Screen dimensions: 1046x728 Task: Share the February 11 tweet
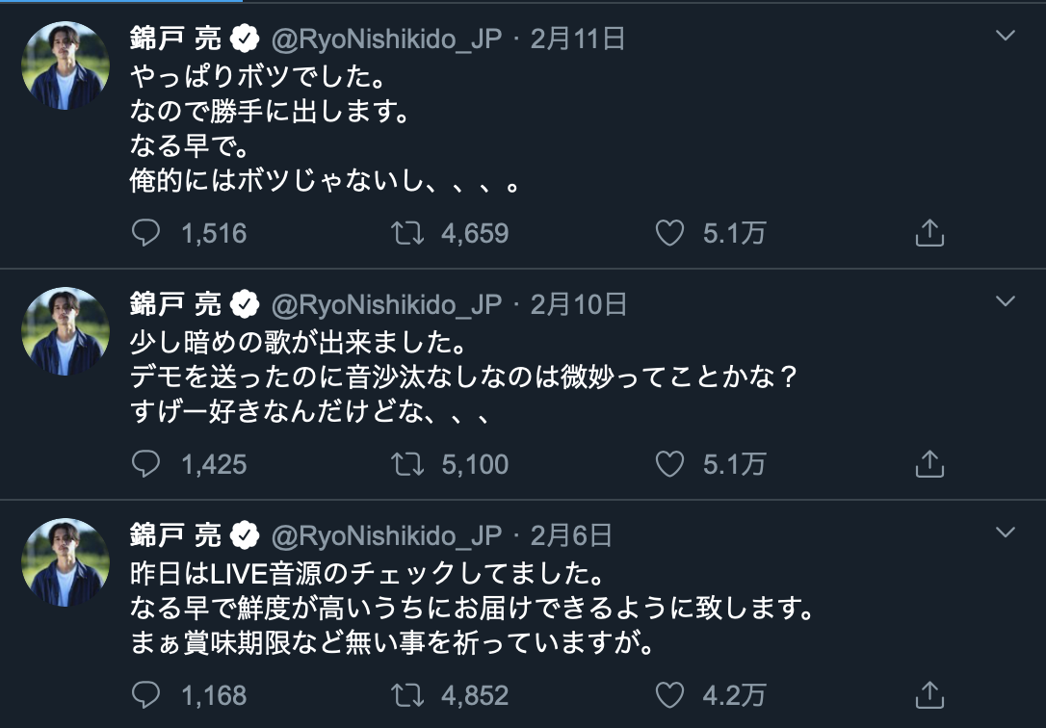click(x=928, y=233)
